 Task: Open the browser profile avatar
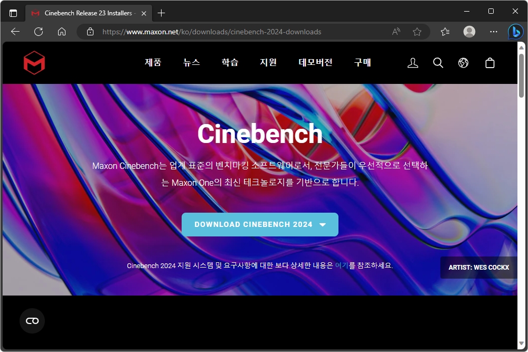pyautogui.click(x=469, y=32)
